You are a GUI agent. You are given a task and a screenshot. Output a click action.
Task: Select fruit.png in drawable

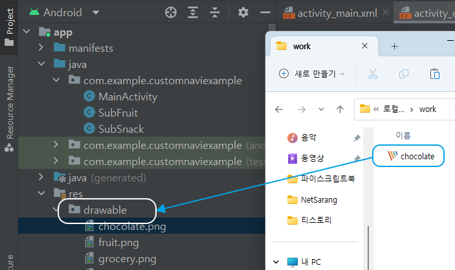118,242
